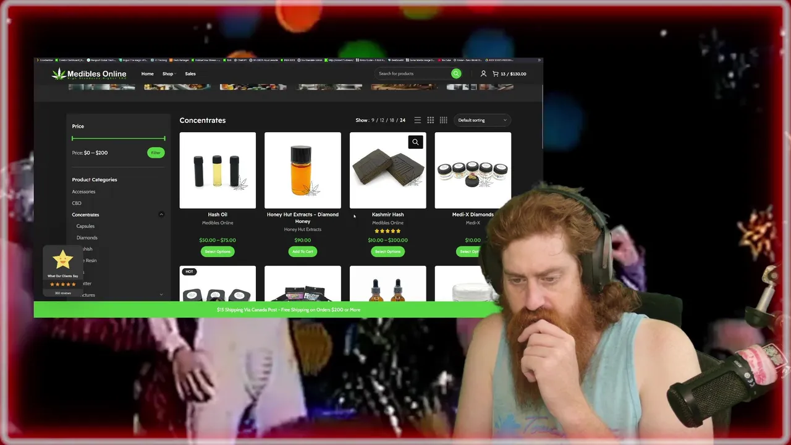791x445 pixels.
Task: Click the $10.00 – $200.00 price text
Action: 388,240
